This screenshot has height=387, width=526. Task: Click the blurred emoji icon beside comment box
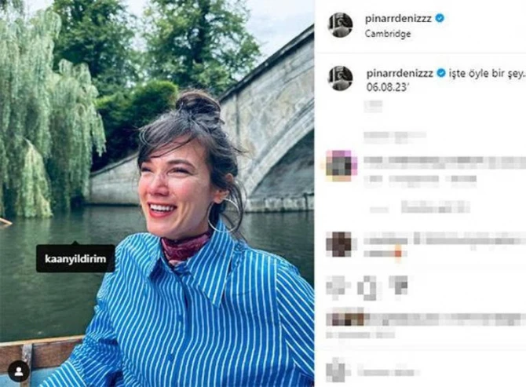pos(337,370)
